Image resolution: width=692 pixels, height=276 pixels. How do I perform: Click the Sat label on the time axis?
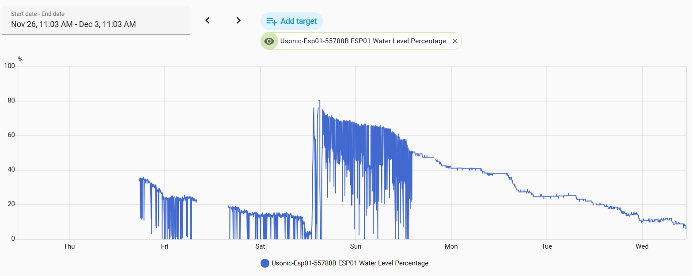pyautogui.click(x=260, y=246)
